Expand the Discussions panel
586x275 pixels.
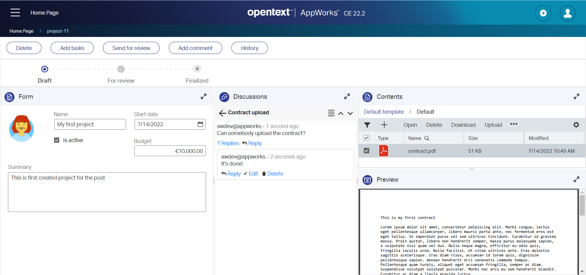(x=347, y=97)
